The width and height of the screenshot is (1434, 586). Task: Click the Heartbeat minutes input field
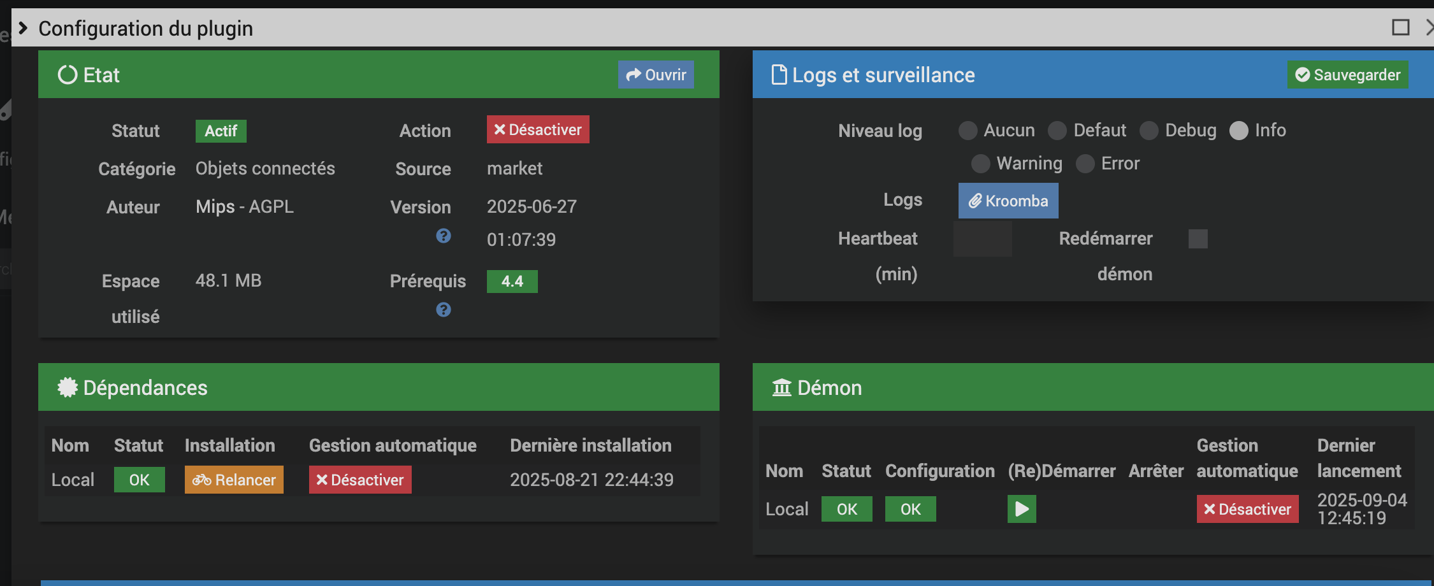[982, 239]
